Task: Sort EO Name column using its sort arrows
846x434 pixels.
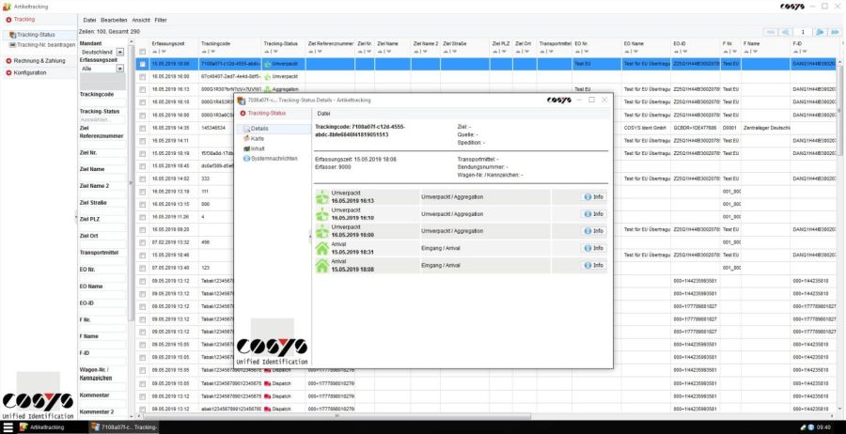Action: [x=629, y=52]
